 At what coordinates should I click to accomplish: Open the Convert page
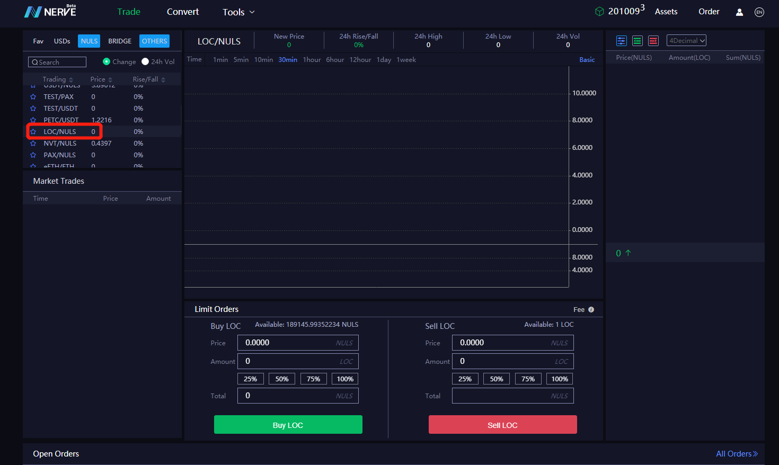point(183,12)
